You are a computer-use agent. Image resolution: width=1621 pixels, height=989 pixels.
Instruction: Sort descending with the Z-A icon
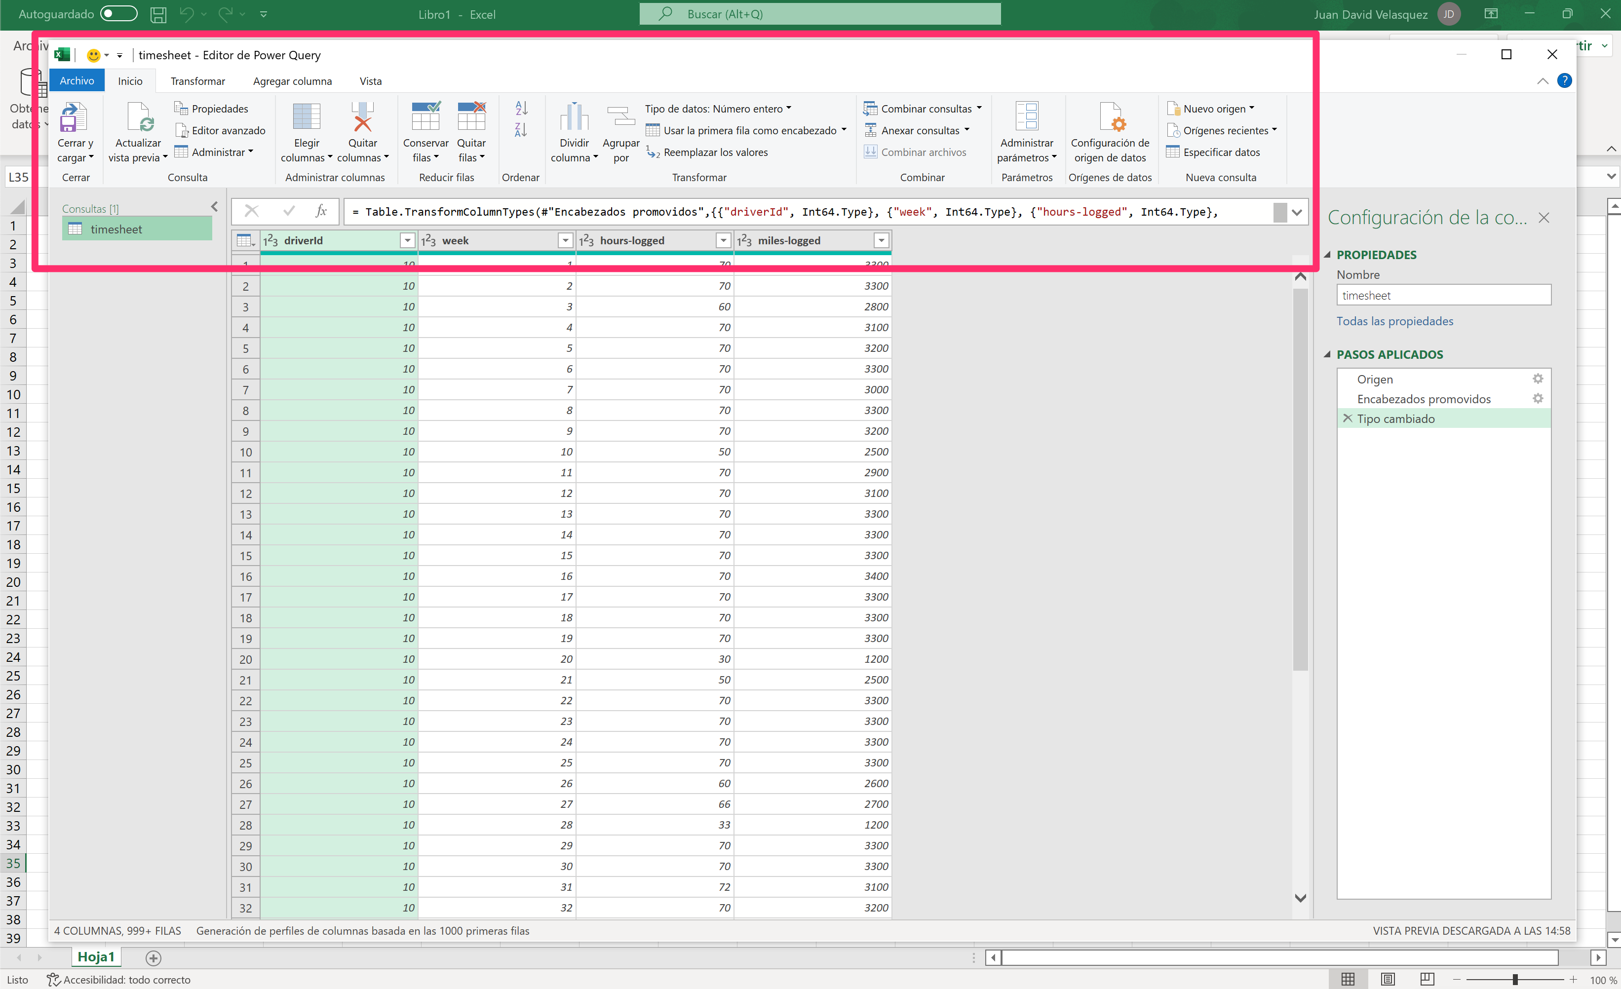521,129
